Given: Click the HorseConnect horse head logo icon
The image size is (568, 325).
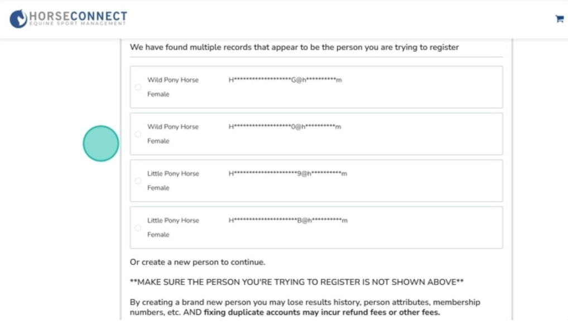Looking at the screenshot, I should coord(18,19).
